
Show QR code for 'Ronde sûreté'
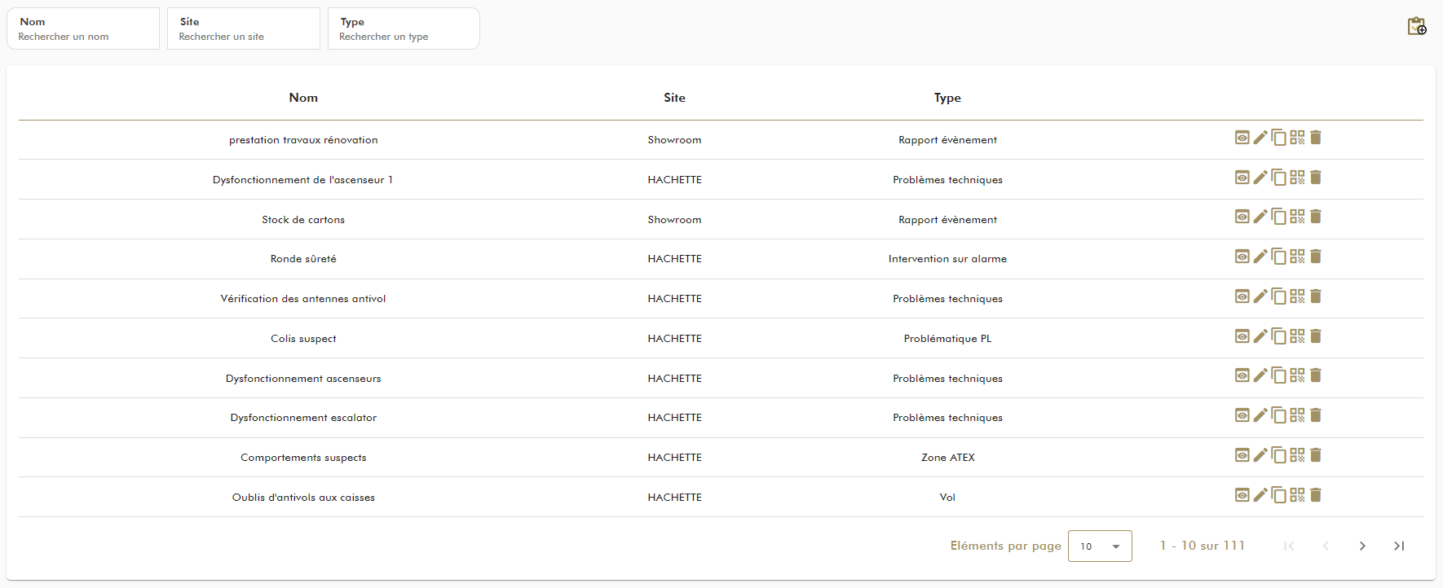pos(1297,257)
